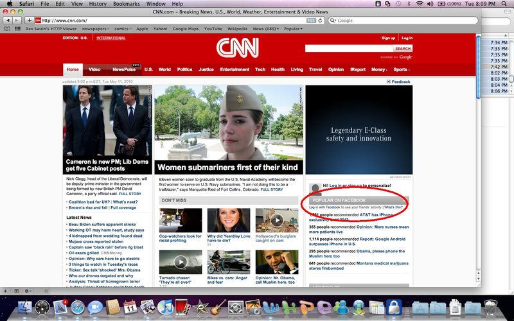Launch iTunes from the Dock
This screenshot has width=514, height=321.
pos(165,308)
